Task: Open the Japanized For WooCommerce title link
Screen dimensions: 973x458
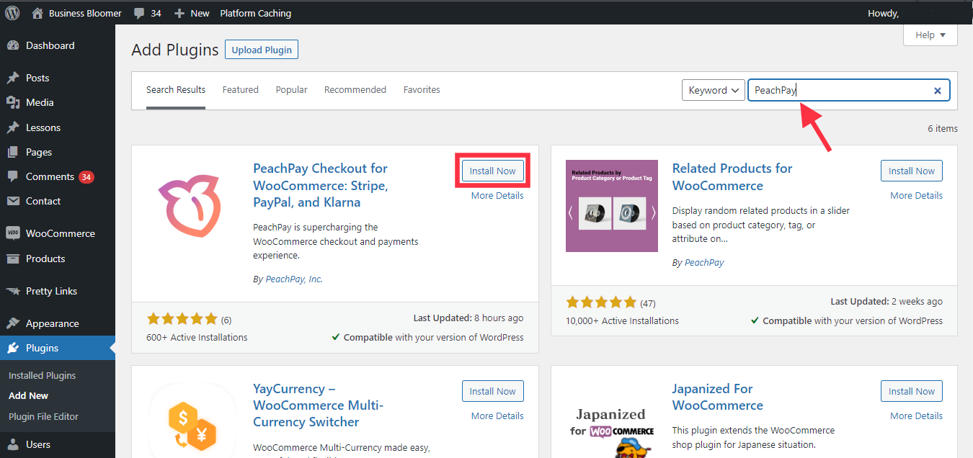Action: tap(717, 398)
